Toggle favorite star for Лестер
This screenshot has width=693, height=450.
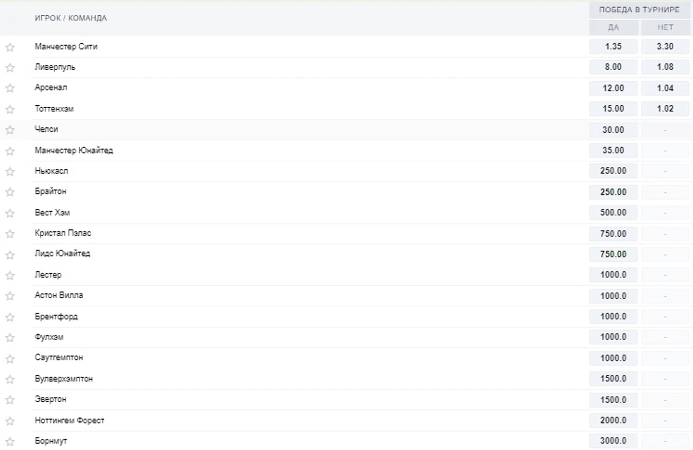(10, 275)
